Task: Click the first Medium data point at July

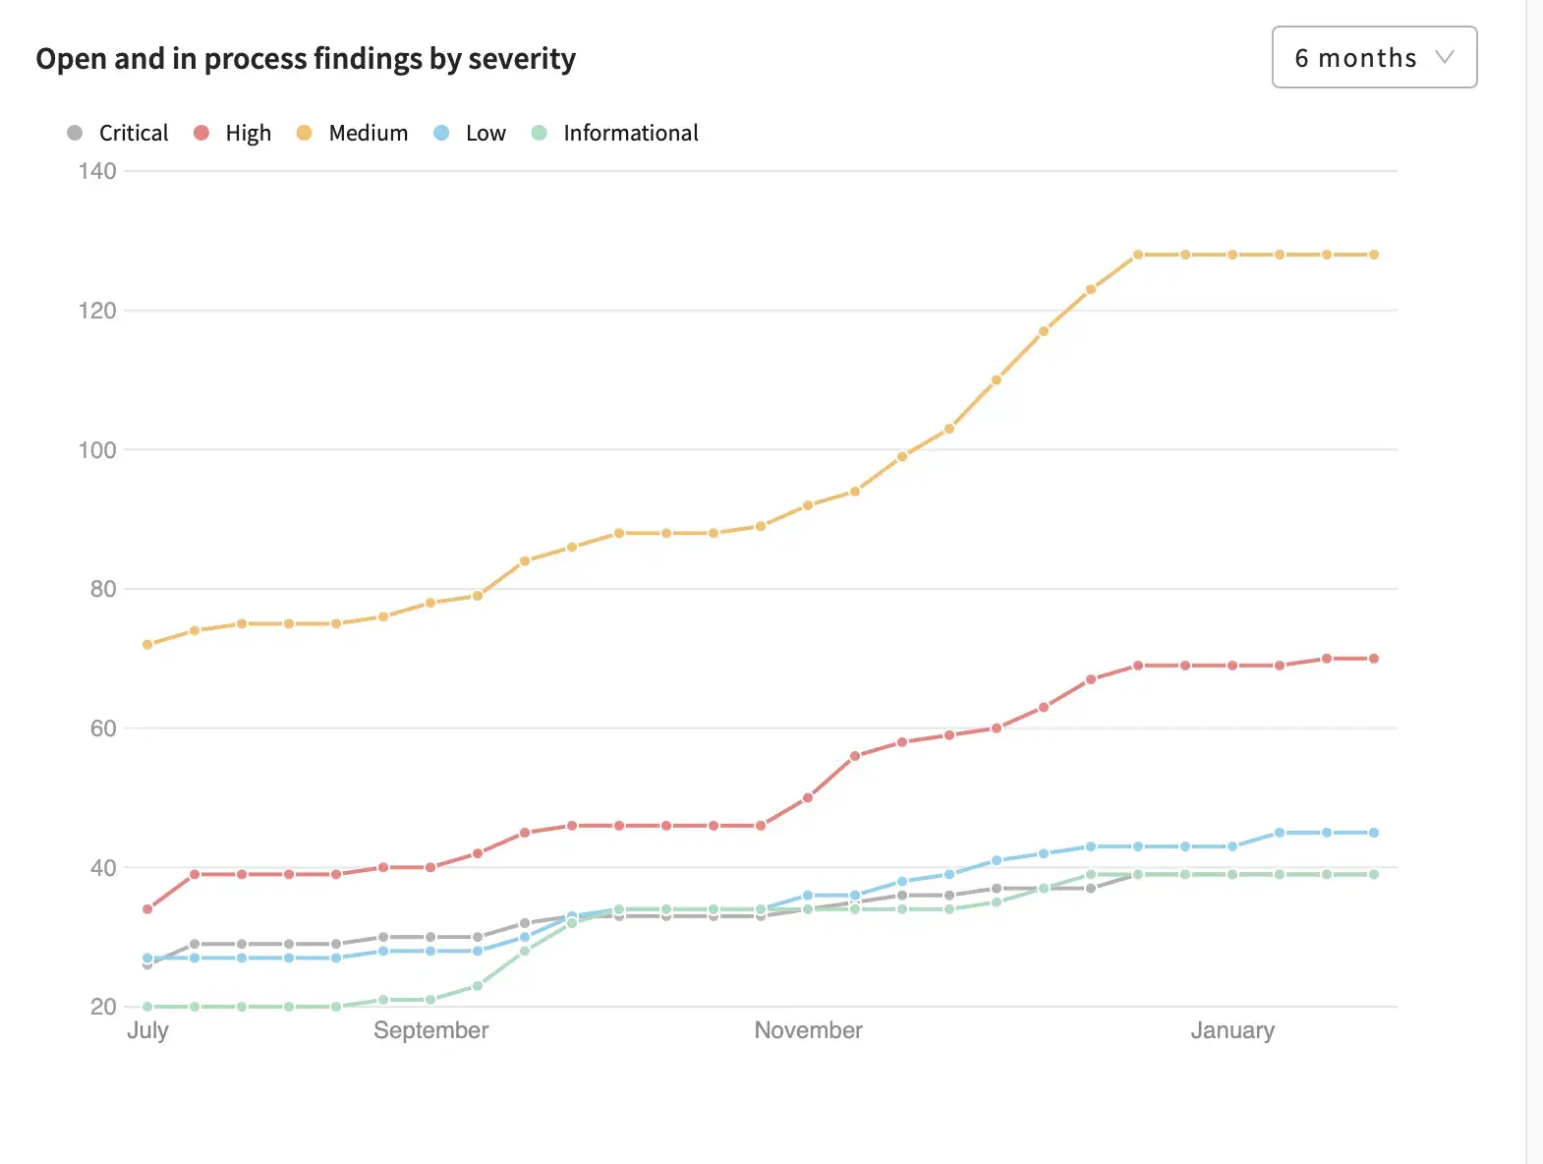Action: (x=147, y=645)
